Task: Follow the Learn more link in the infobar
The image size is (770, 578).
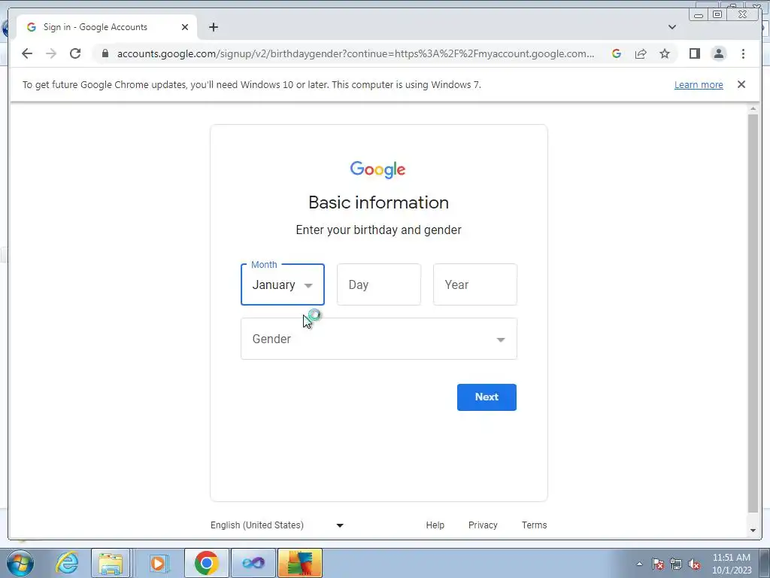Action: [x=699, y=84]
